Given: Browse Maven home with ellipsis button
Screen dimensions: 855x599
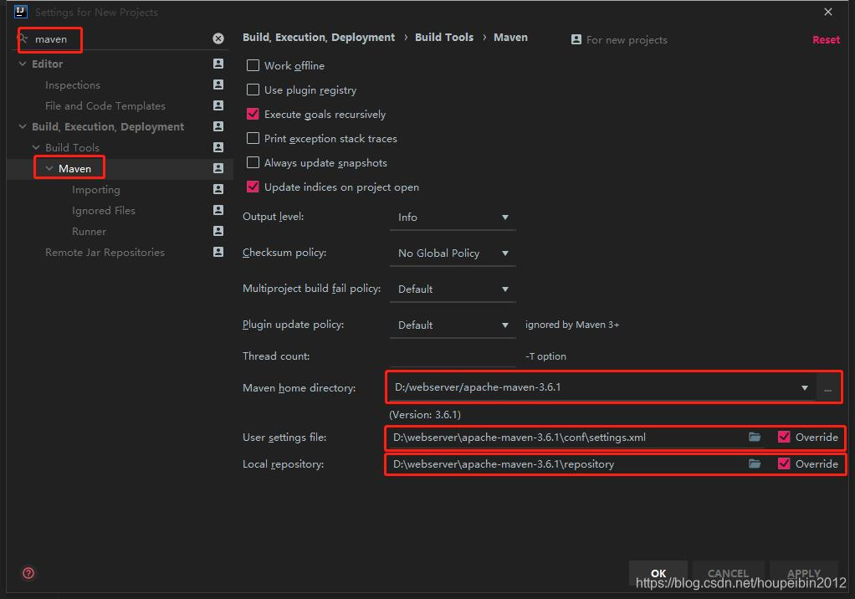Looking at the screenshot, I should [x=827, y=388].
